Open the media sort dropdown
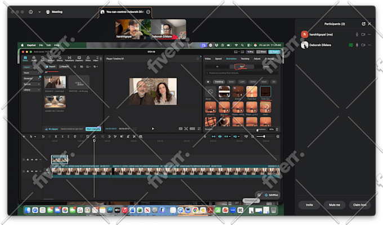 tap(88, 67)
